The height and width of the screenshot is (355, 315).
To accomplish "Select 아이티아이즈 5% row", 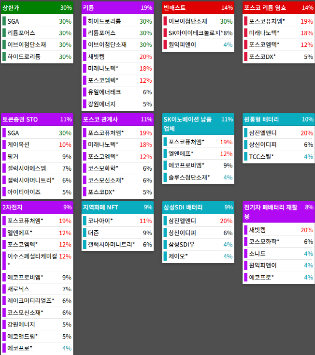I will pos(37,192).
